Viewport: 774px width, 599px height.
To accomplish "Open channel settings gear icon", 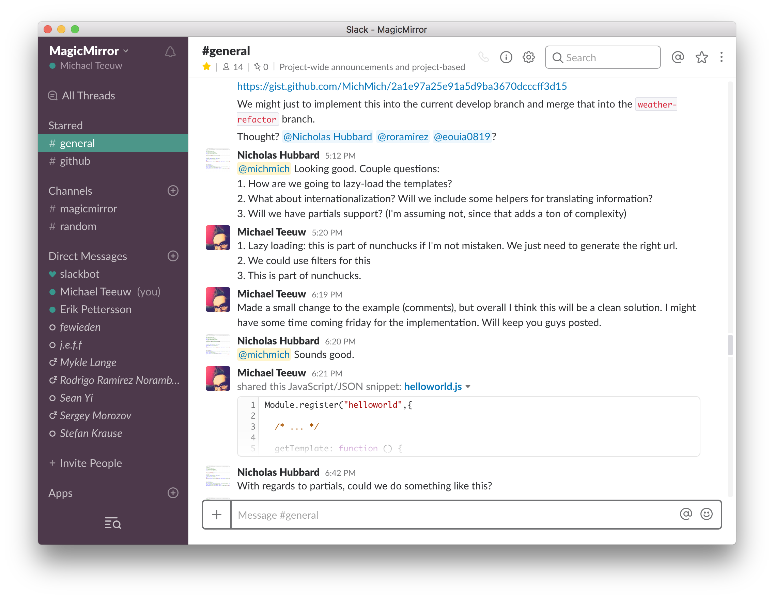I will click(x=528, y=58).
